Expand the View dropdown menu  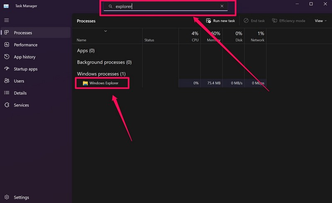point(321,21)
